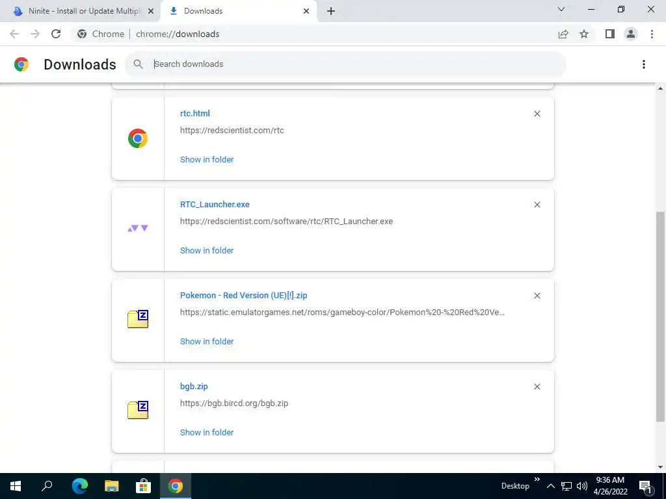
Task: Open Pokemon - Red Version zip link
Action: [x=243, y=296]
